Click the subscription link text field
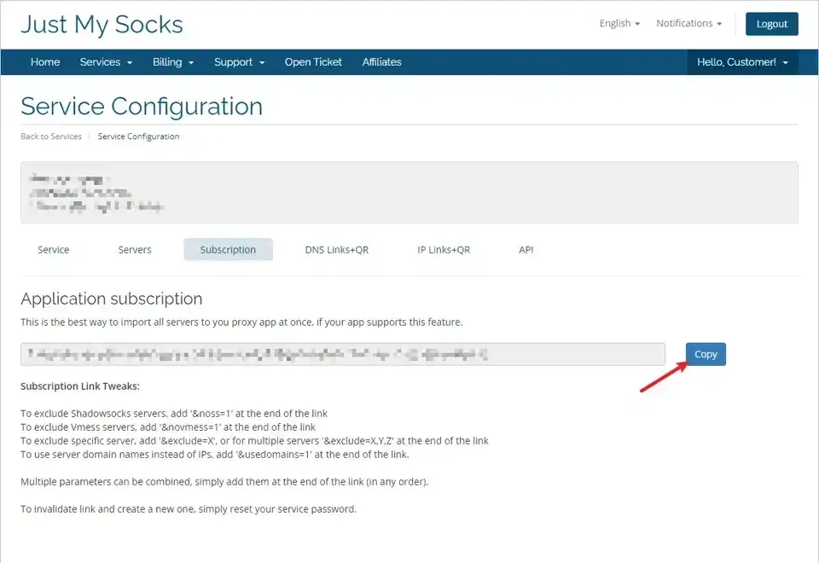The width and height of the screenshot is (819, 563). click(x=342, y=354)
